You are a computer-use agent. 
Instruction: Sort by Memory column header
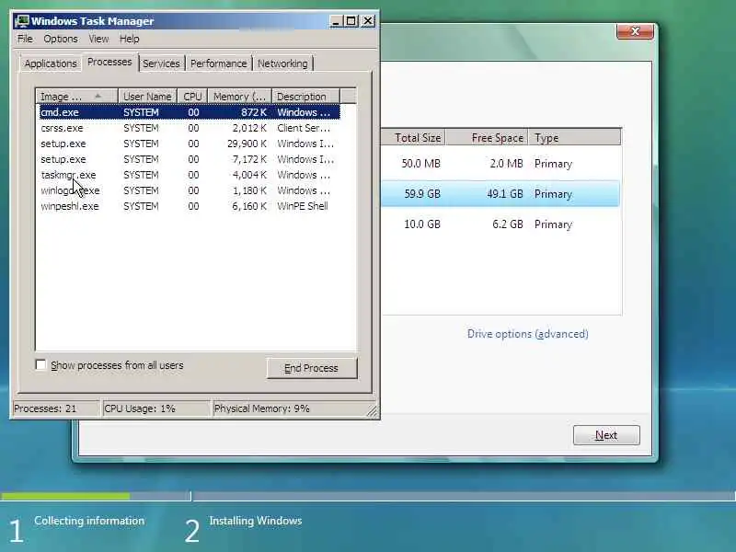pyautogui.click(x=239, y=97)
